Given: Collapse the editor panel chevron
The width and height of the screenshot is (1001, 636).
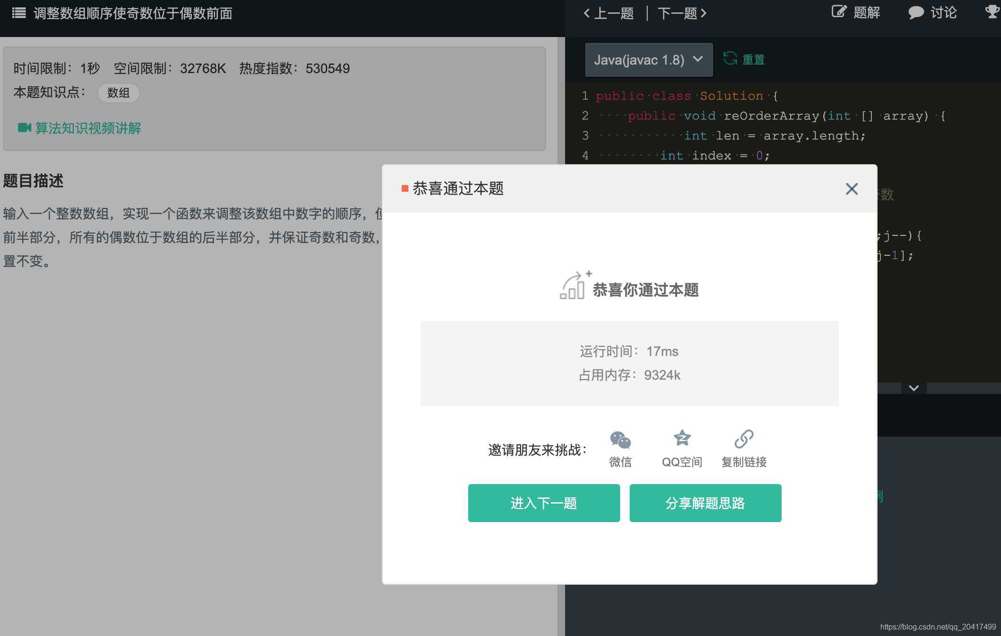Looking at the screenshot, I should point(914,388).
